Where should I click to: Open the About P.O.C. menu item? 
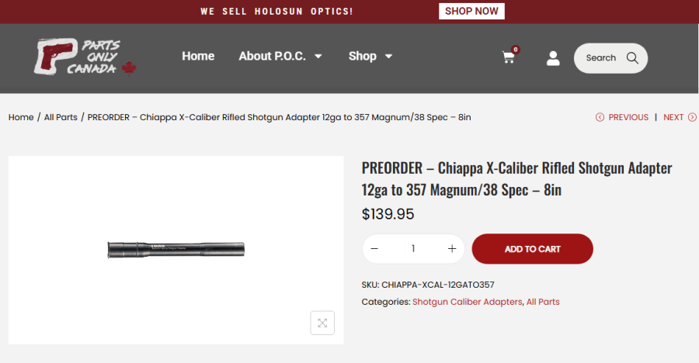[272, 56]
